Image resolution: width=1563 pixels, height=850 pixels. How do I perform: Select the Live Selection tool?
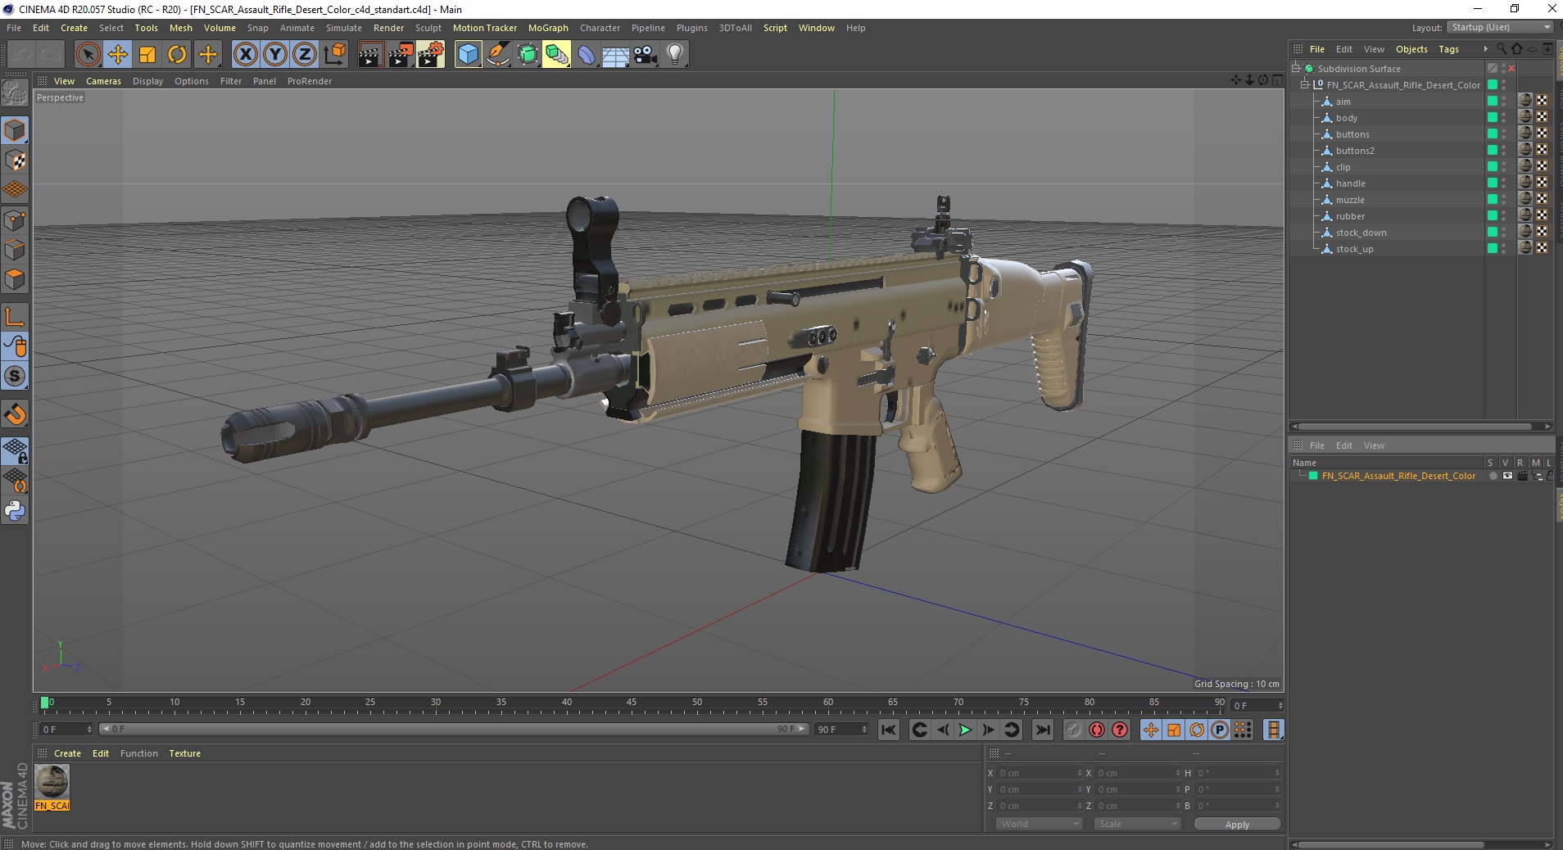coord(88,55)
